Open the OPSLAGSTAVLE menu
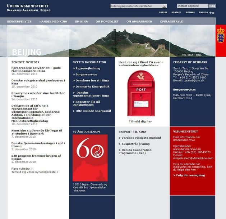 pos(171,22)
